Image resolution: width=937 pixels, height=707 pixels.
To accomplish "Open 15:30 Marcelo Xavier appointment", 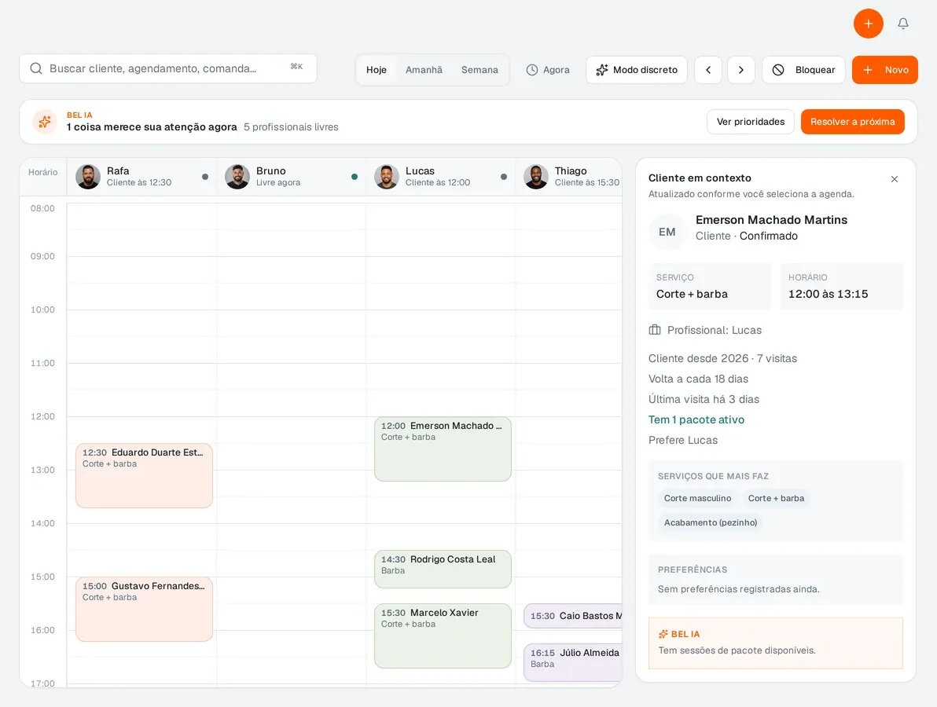I will point(443,636).
